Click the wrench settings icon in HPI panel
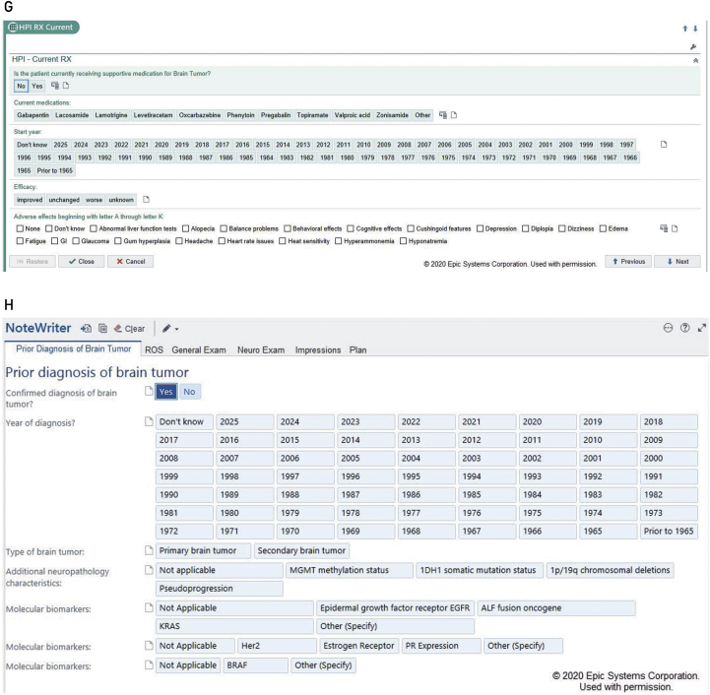710x695 pixels. (693, 46)
